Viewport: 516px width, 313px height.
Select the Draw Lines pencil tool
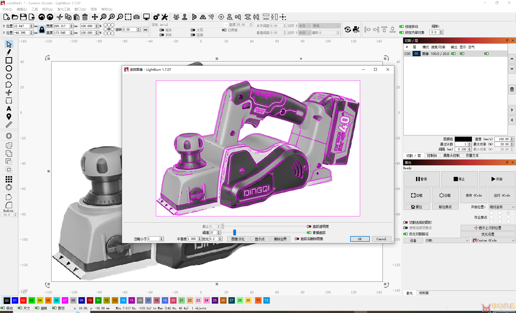9,52
